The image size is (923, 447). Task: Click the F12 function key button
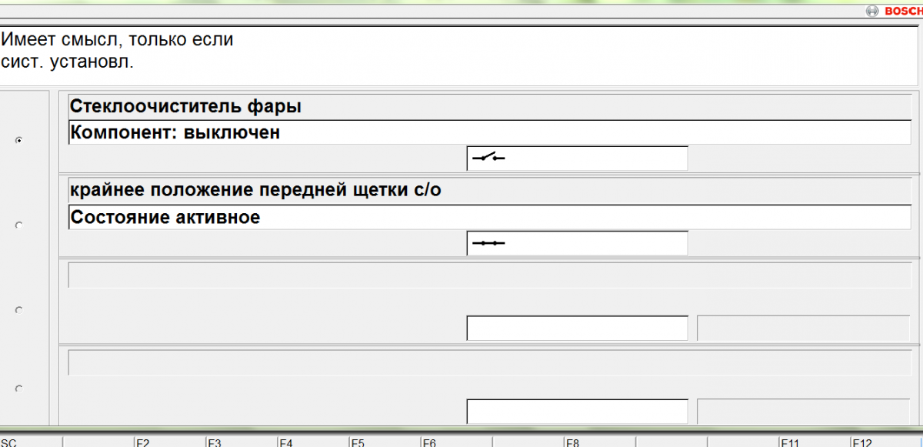(x=886, y=442)
